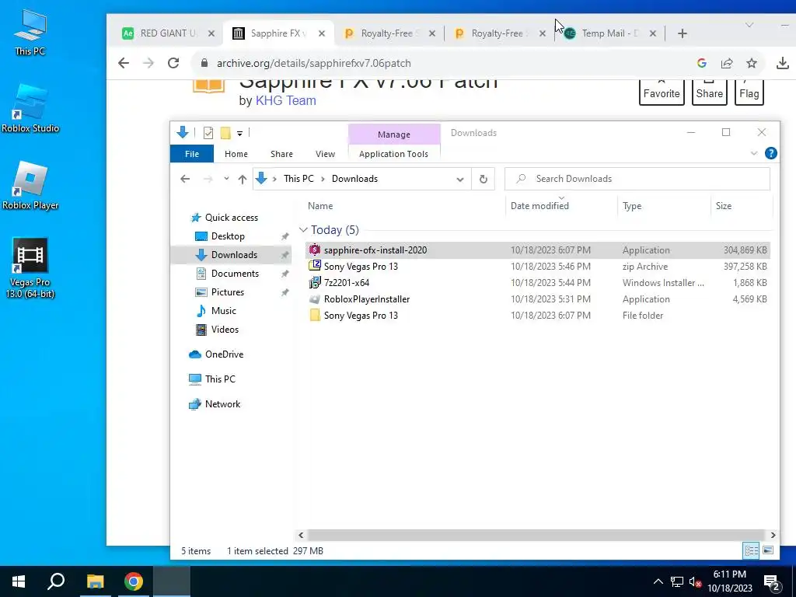796x597 pixels.
Task: Open Roblox Player desktop shortcut
Action: pos(30,186)
